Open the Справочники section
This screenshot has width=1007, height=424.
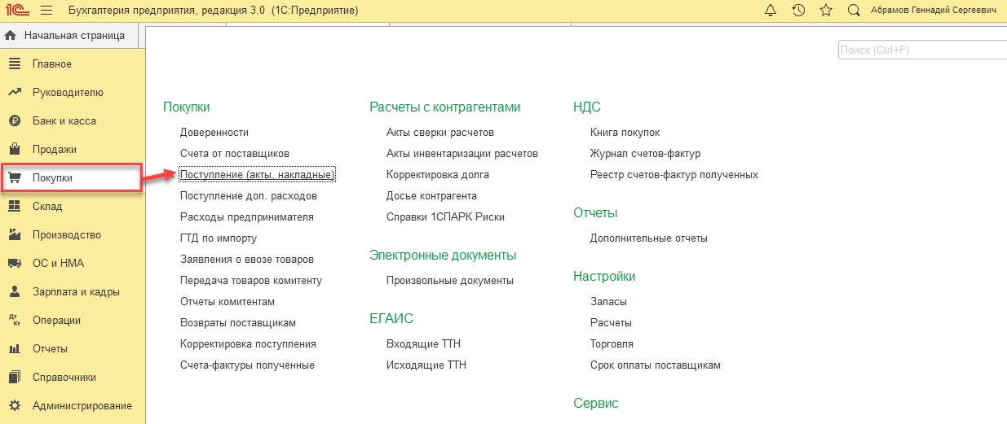pyautogui.click(x=64, y=378)
